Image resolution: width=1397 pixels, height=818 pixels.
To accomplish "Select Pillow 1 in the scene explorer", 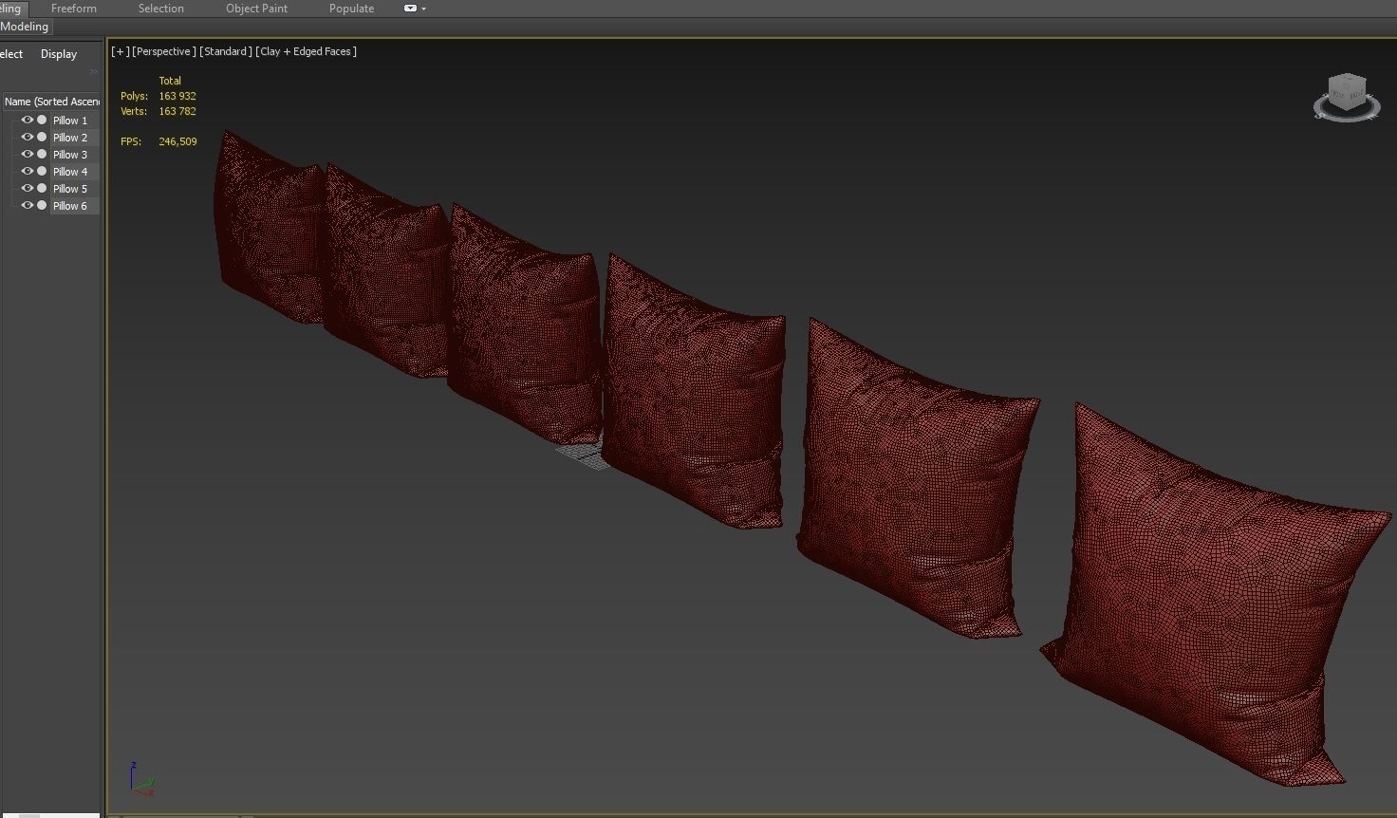I will tap(70, 121).
